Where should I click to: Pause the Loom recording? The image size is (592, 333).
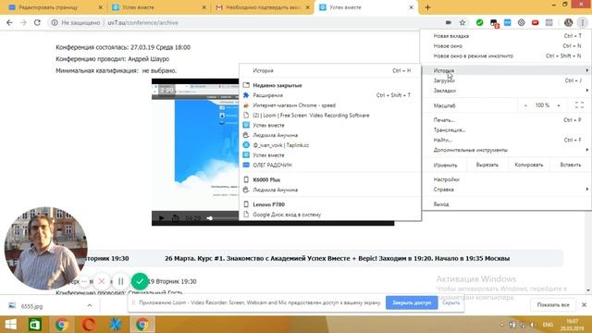click(x=121, y=281)
